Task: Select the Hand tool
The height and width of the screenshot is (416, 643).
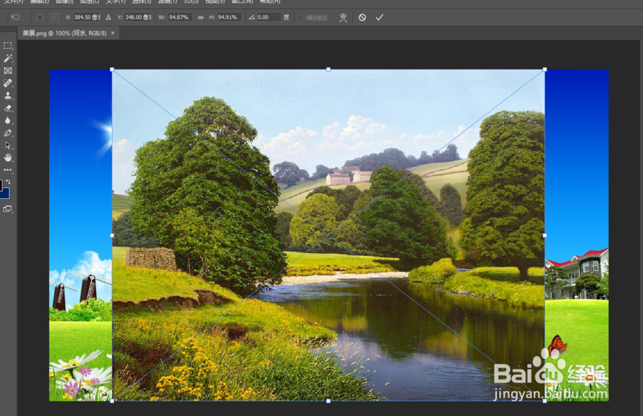Action: click(8, 158)
